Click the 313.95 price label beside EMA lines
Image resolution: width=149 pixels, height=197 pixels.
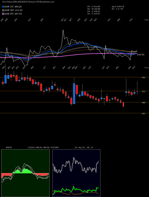(141, 55)
